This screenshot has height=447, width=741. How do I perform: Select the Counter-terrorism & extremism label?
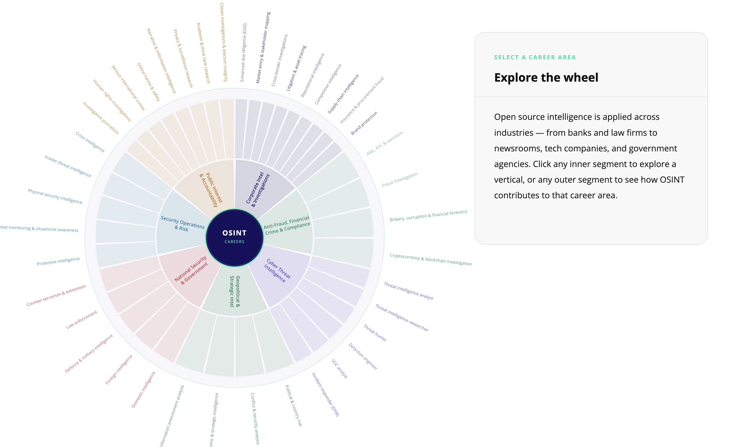click(56, 296)
